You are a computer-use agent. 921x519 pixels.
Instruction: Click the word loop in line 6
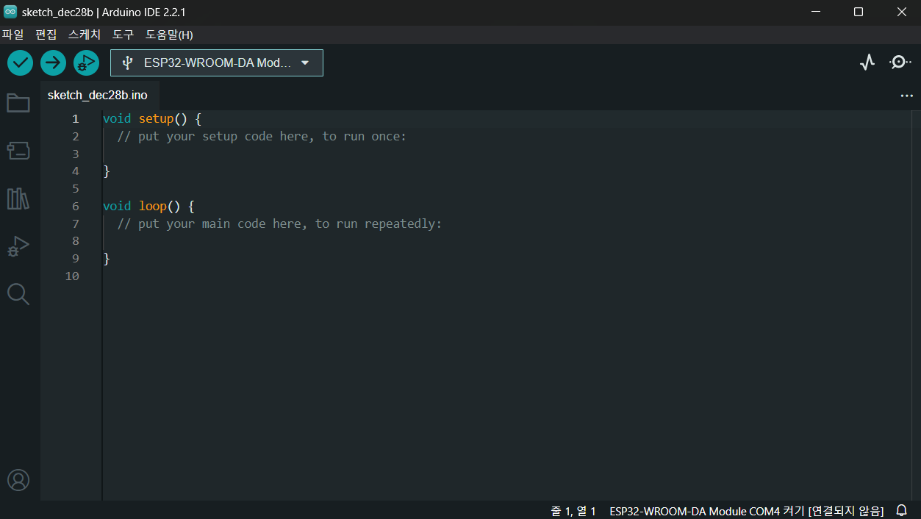click(x=153, y=207)
